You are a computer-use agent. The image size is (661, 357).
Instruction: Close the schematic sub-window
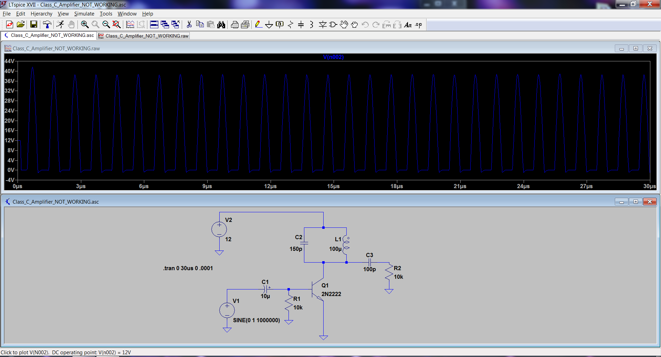pos(650,202)
